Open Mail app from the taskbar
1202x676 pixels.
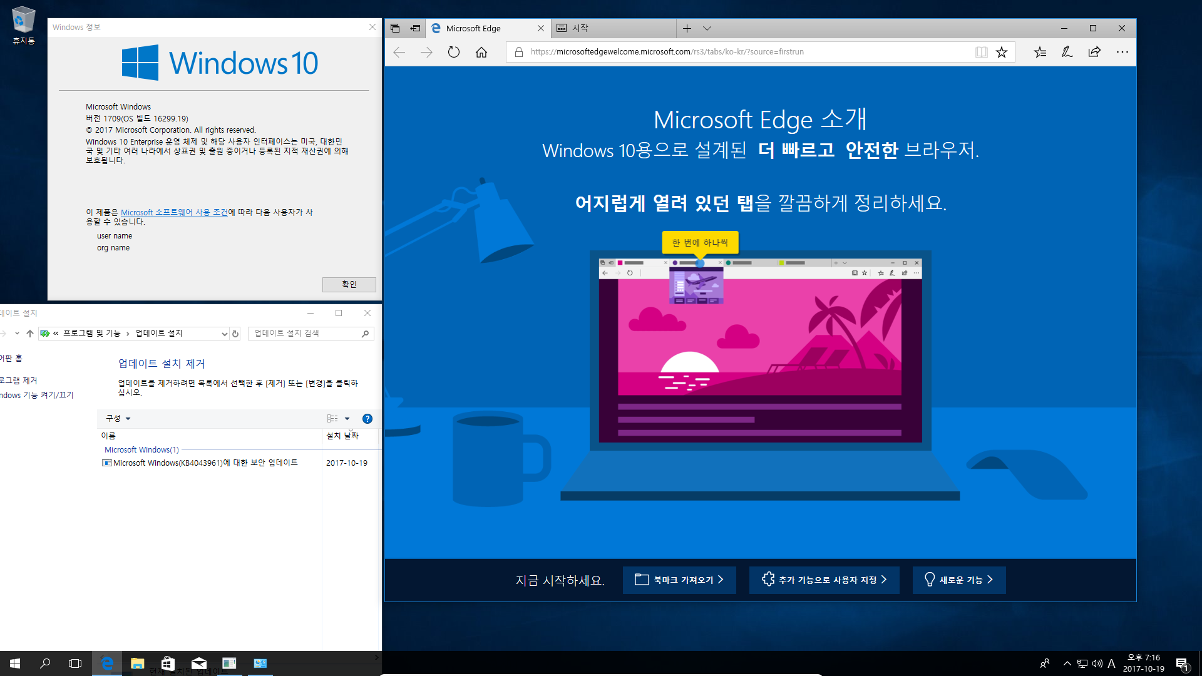(x=198, y=663)
